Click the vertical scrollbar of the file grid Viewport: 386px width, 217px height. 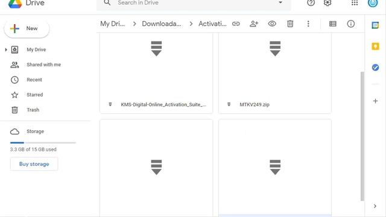point(362,136)
